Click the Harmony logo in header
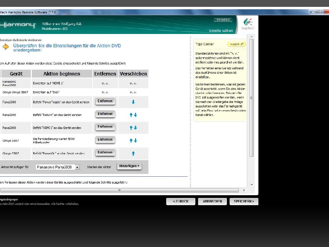Image resolution: width=329 pixels, height=247 pixels. 18,25
